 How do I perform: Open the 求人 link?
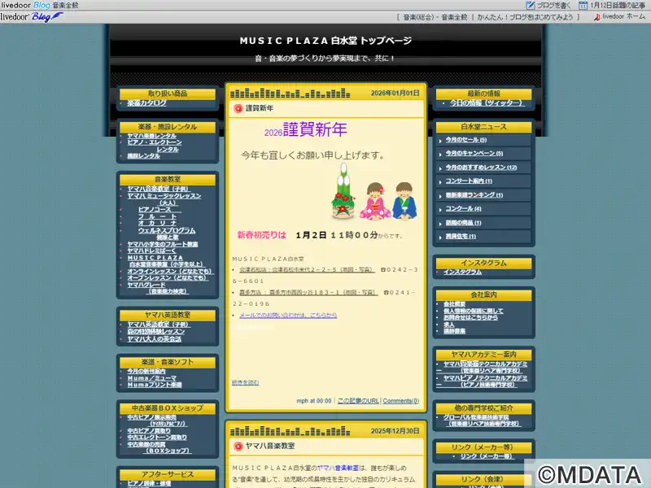coord(448,324)
